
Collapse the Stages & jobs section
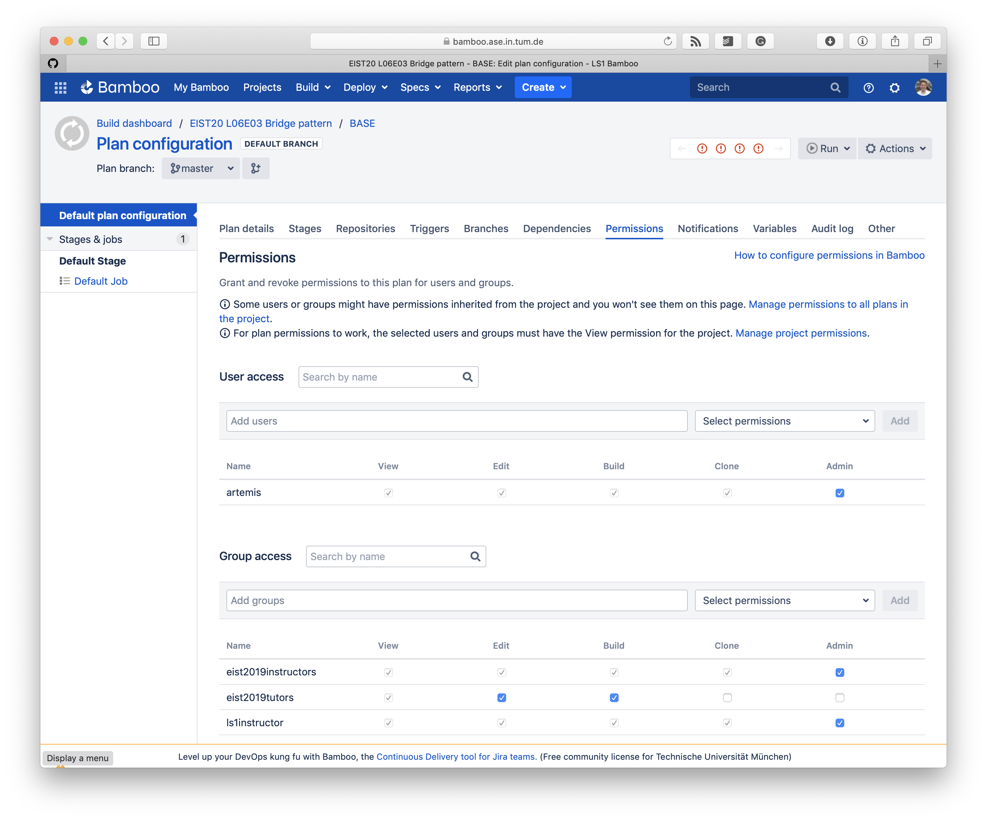coord(50,239)
